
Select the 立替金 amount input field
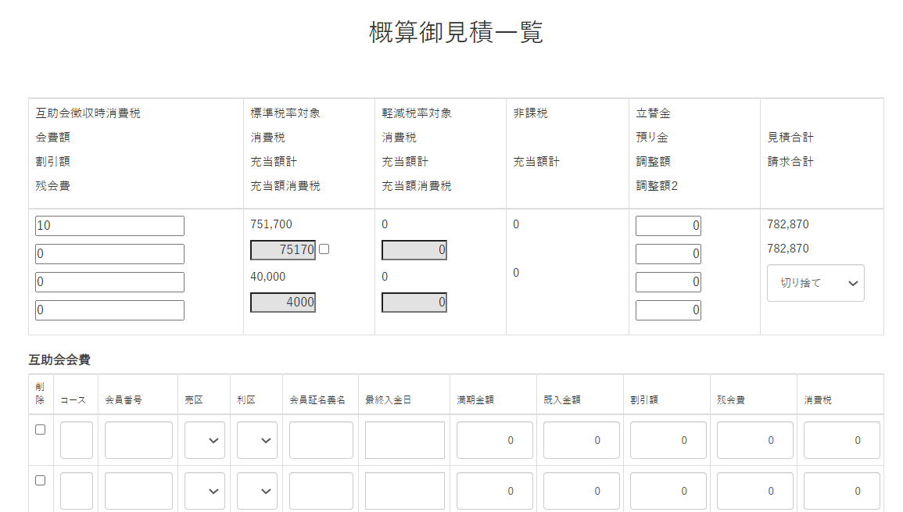[668, 227]
